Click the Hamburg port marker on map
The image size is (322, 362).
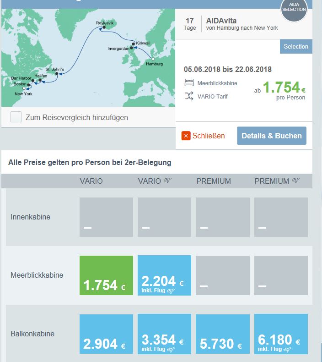coord(153,59)
